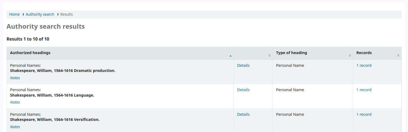
Task: Sort by Authorized headings column arrow
Action: coord(230,56)
